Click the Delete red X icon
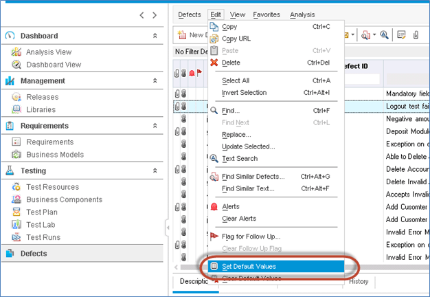 pos(214,63)
